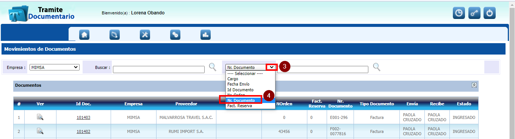Open the home icon in navigation bar

(x=84, y=34)
